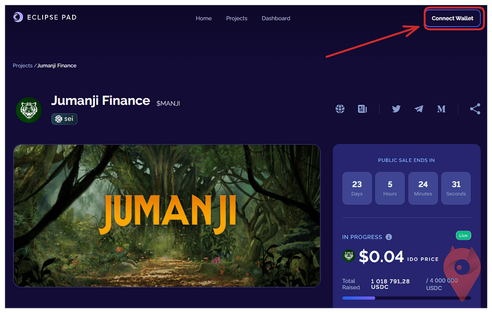
Task: Click the Connect Wallet button
Action: click(x=452, y=18)
